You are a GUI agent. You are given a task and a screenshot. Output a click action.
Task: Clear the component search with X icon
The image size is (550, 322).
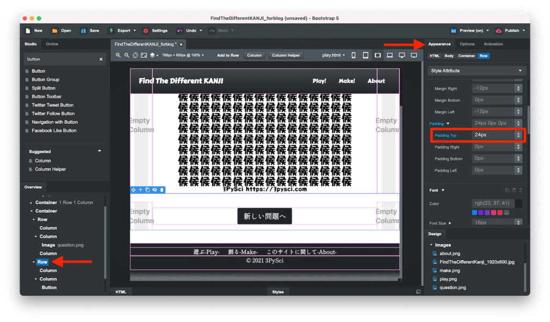(101, 59)
